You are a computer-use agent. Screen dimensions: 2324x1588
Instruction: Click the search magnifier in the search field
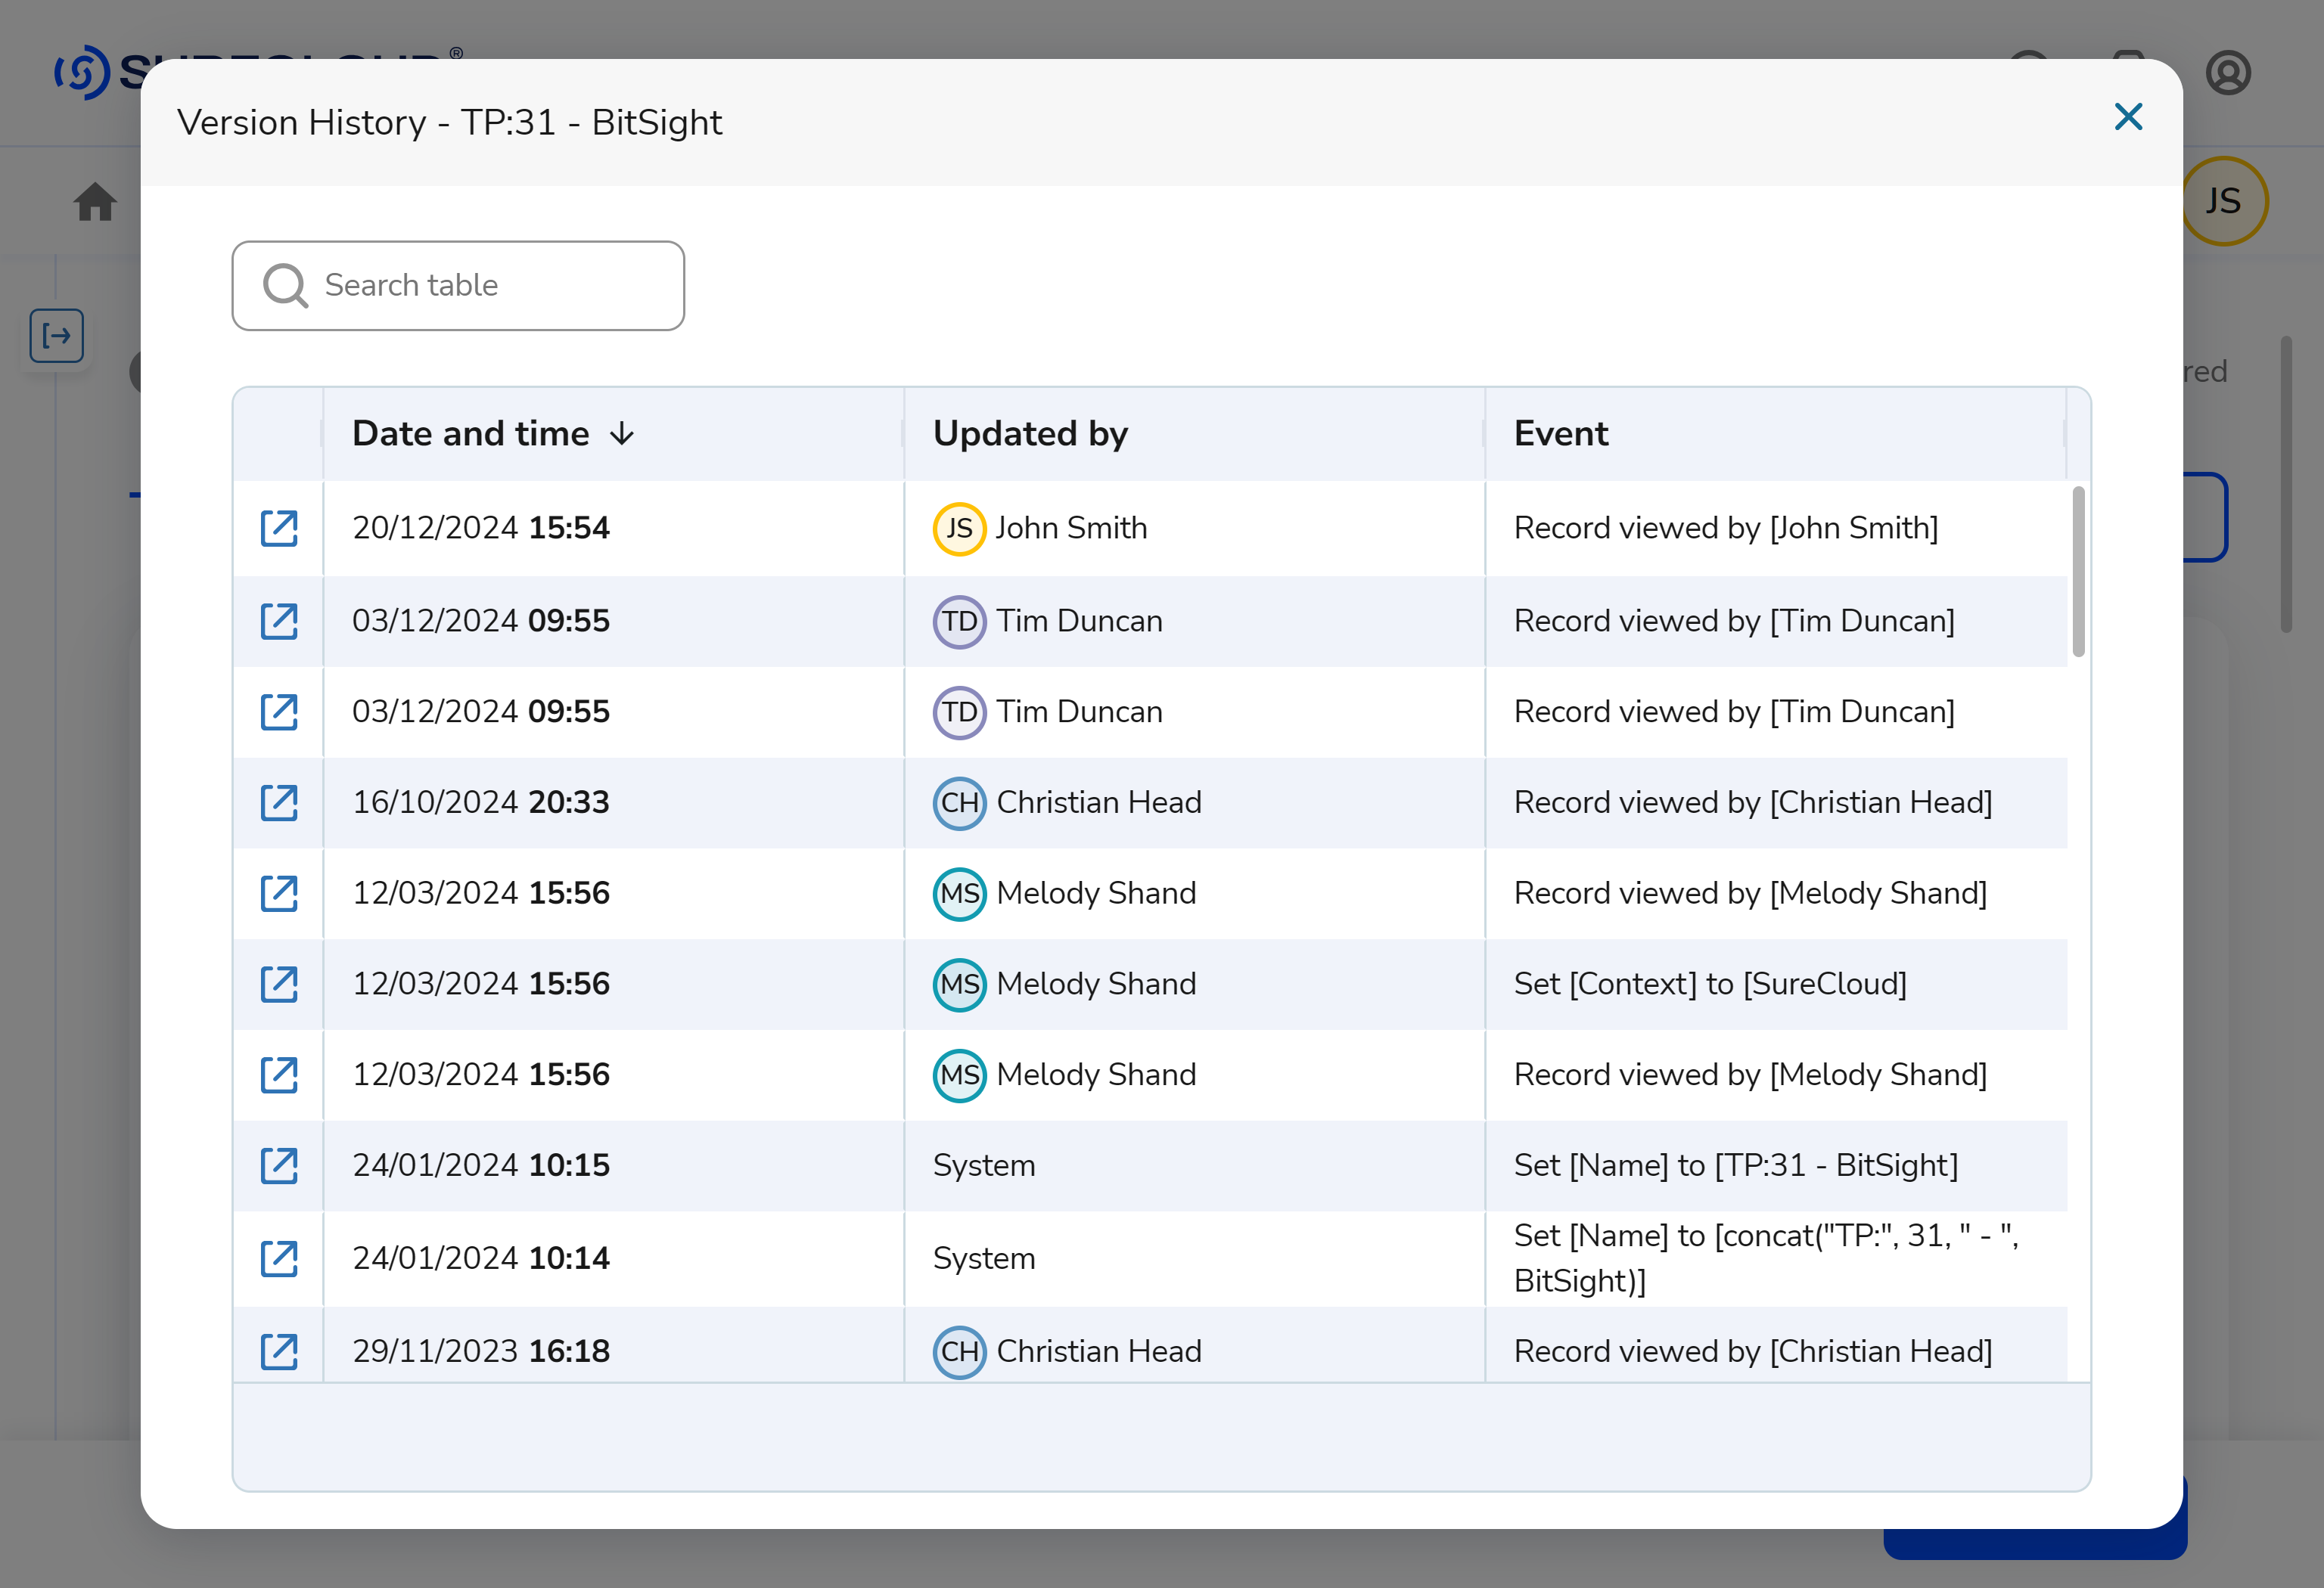click(x=285, y=286)
